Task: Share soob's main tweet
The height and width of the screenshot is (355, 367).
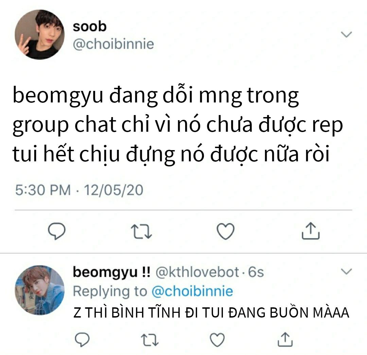Action: [x=311, y=231]
